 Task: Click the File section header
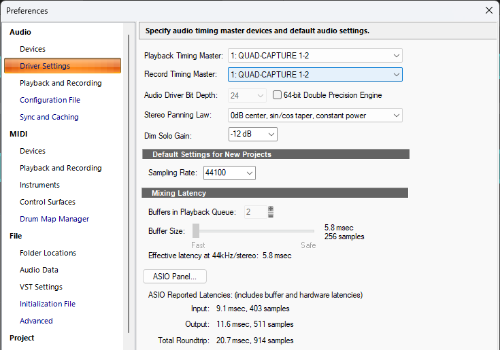16,236
